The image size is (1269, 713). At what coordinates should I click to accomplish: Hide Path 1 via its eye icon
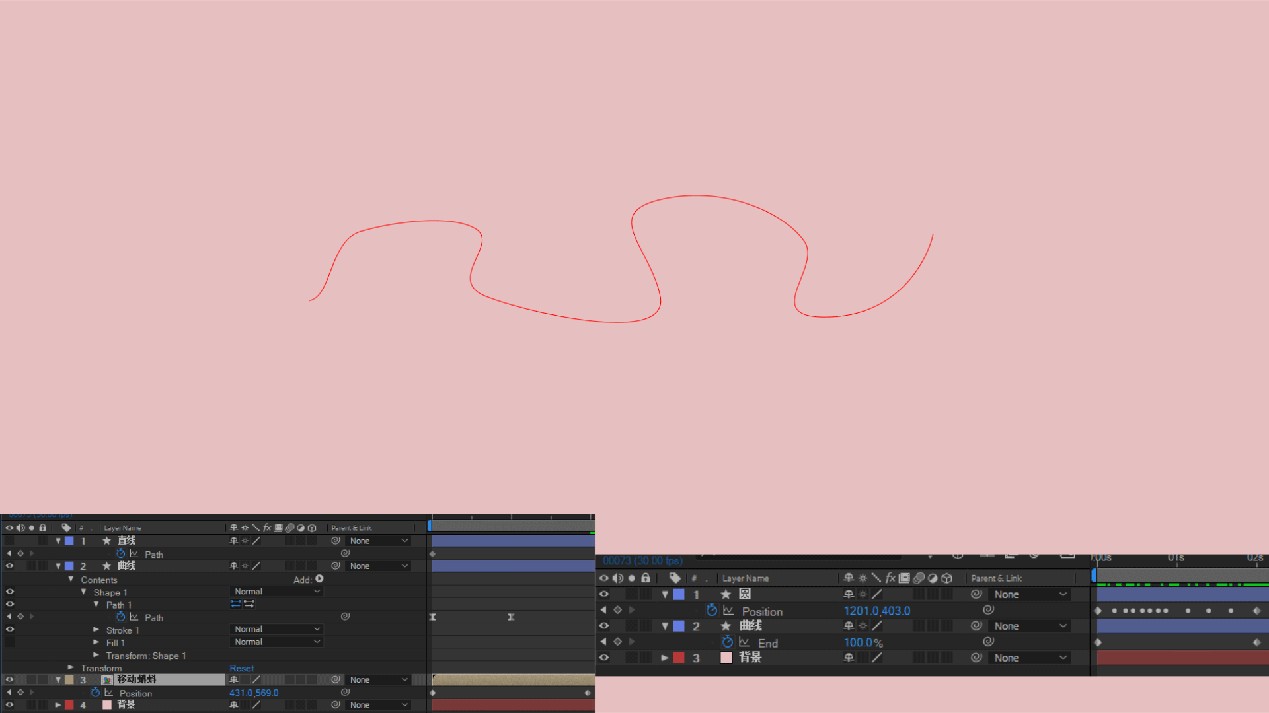pos(10,604)
